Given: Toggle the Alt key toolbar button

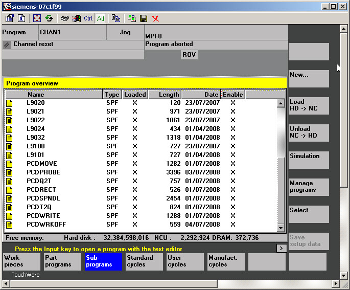Looking at the screenshot, I should pyautogui.click(x=100, y=18).
